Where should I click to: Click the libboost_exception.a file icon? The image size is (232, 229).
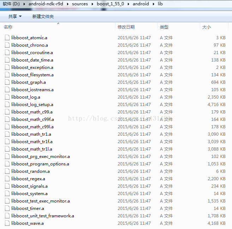[x=7, y=67]
